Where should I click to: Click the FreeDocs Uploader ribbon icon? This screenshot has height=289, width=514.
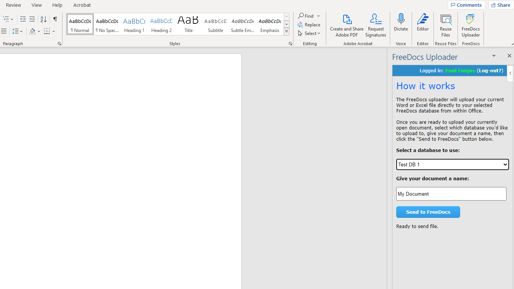(x=471, y=26)
